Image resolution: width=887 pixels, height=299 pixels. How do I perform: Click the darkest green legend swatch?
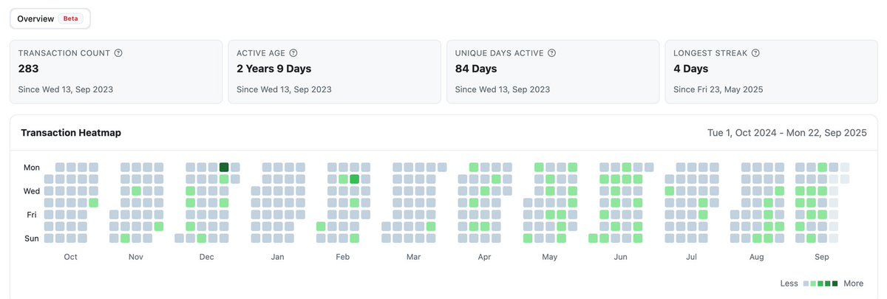[836, 283]
